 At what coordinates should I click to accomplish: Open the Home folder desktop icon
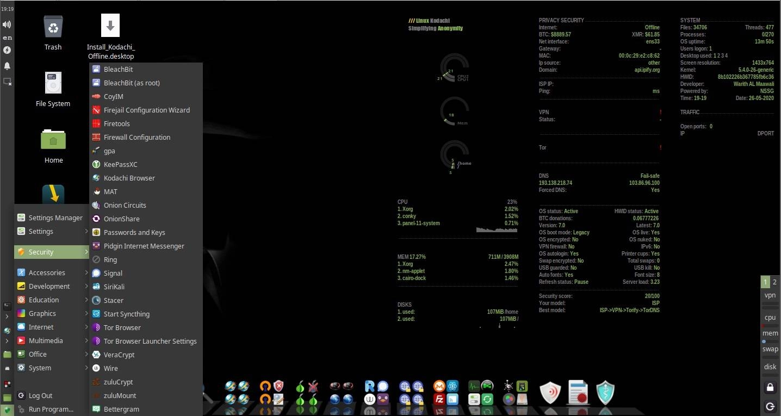click(53, 139)
